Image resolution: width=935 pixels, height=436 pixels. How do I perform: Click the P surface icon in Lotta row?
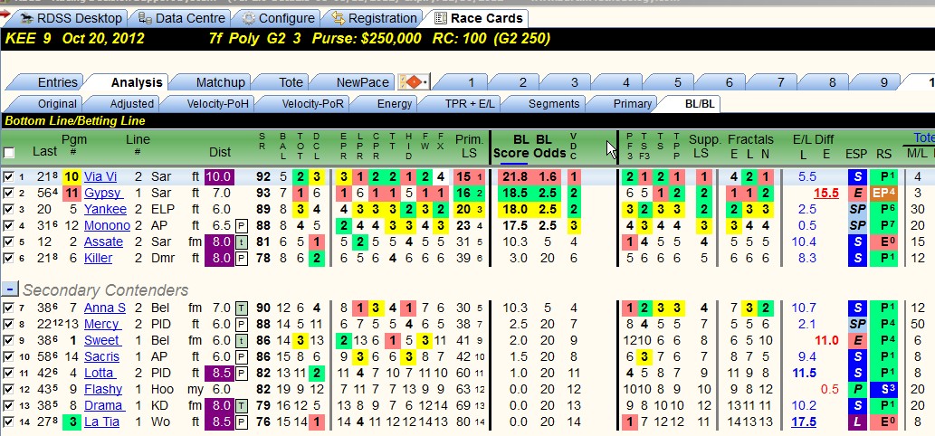pos(242,373)
